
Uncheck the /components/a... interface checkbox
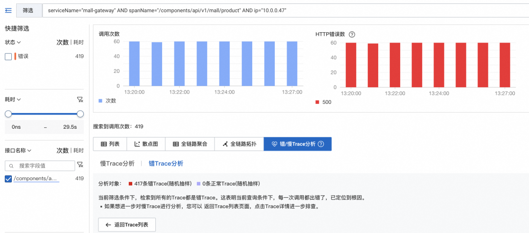tap(8, 179)
